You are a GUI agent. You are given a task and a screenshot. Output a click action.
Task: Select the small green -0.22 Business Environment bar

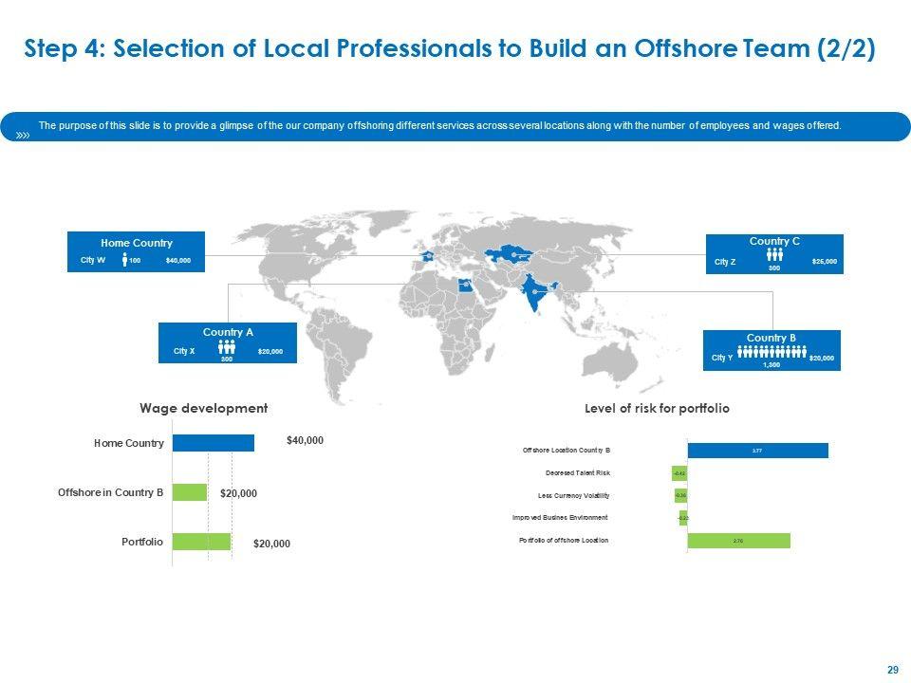pos(684,518)
